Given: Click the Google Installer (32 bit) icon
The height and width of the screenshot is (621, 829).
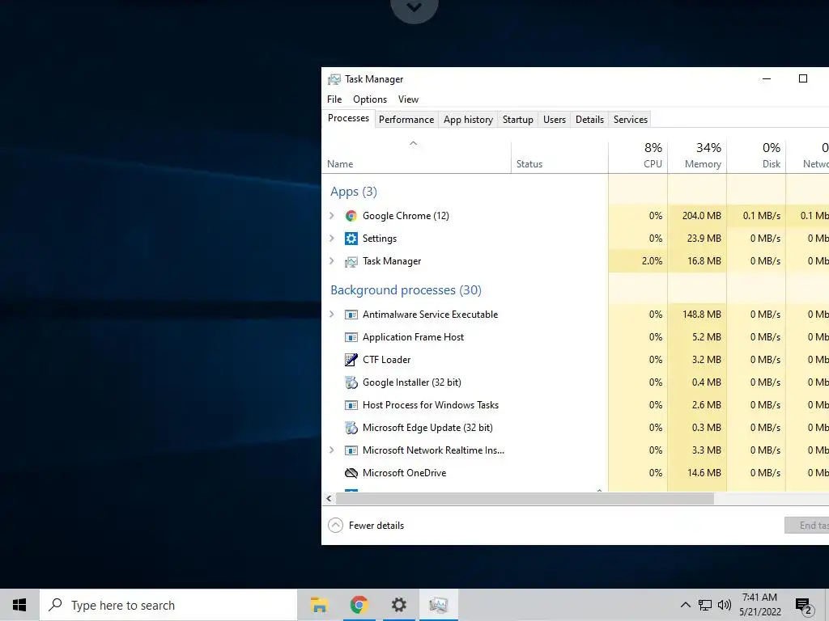Looking at the screenshot, I should 351,382.
